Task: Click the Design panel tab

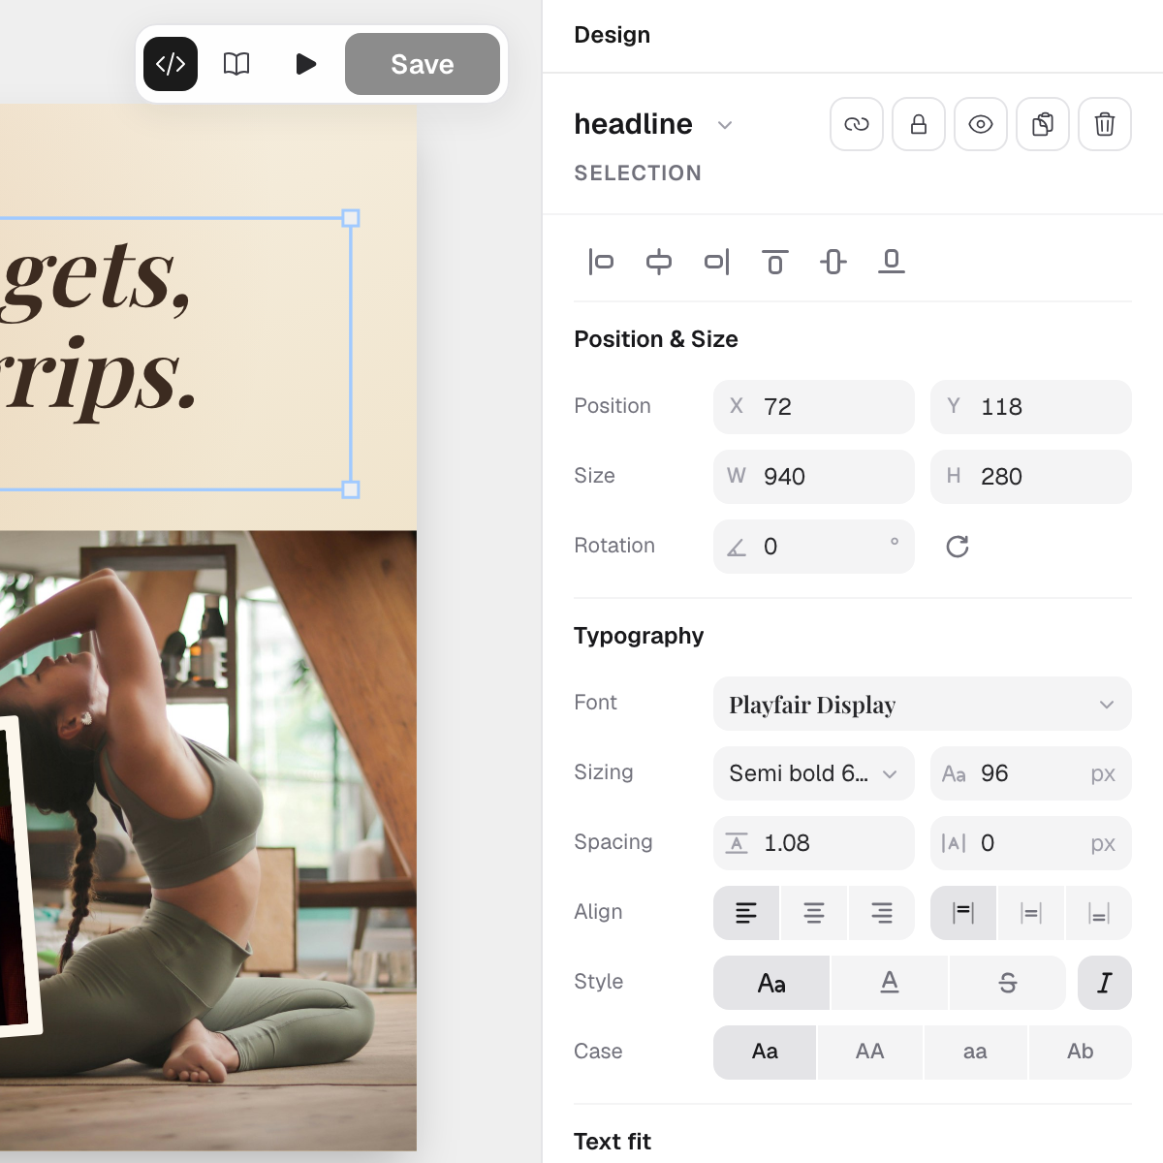Action: tap(613, 35)
